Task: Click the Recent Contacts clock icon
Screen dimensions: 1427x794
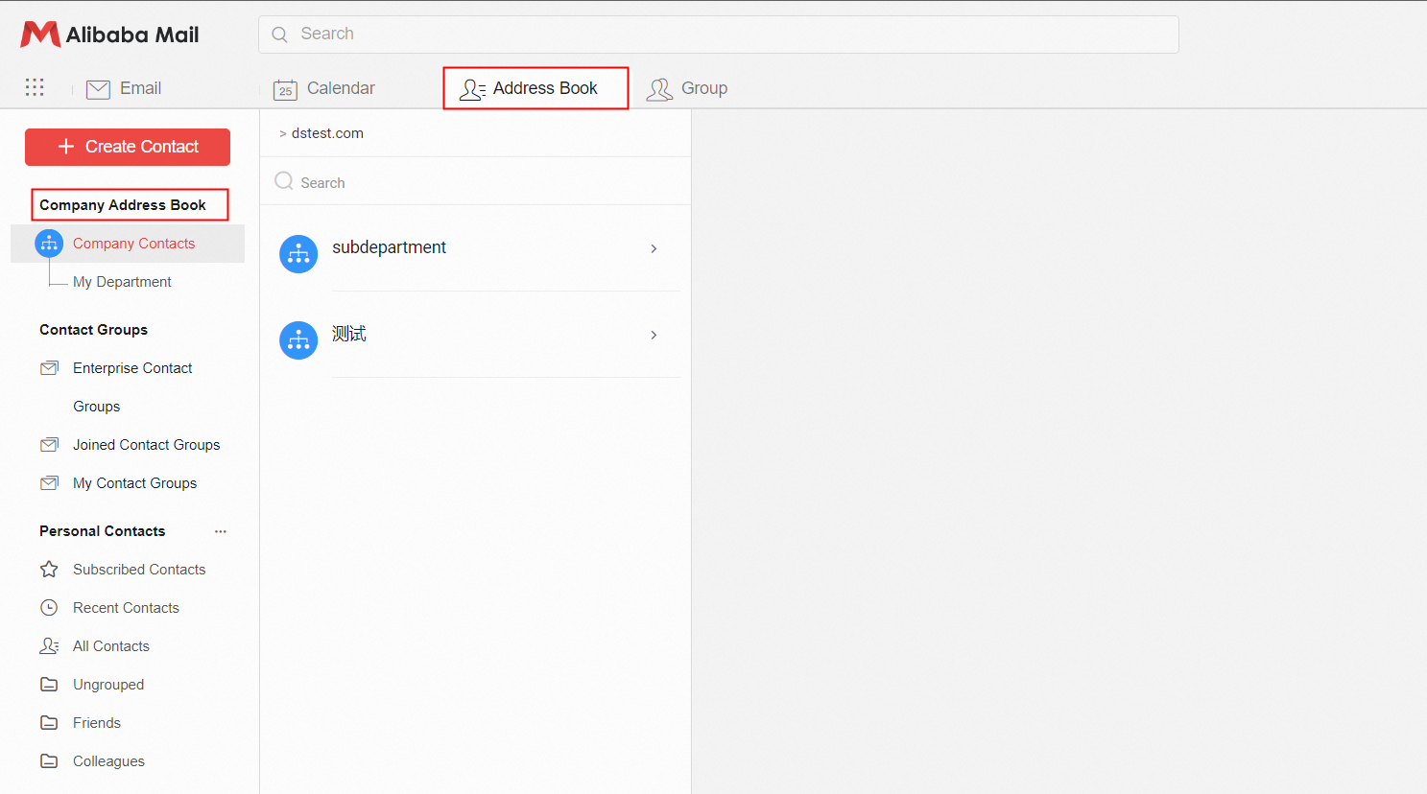Action: click(49, 608)
